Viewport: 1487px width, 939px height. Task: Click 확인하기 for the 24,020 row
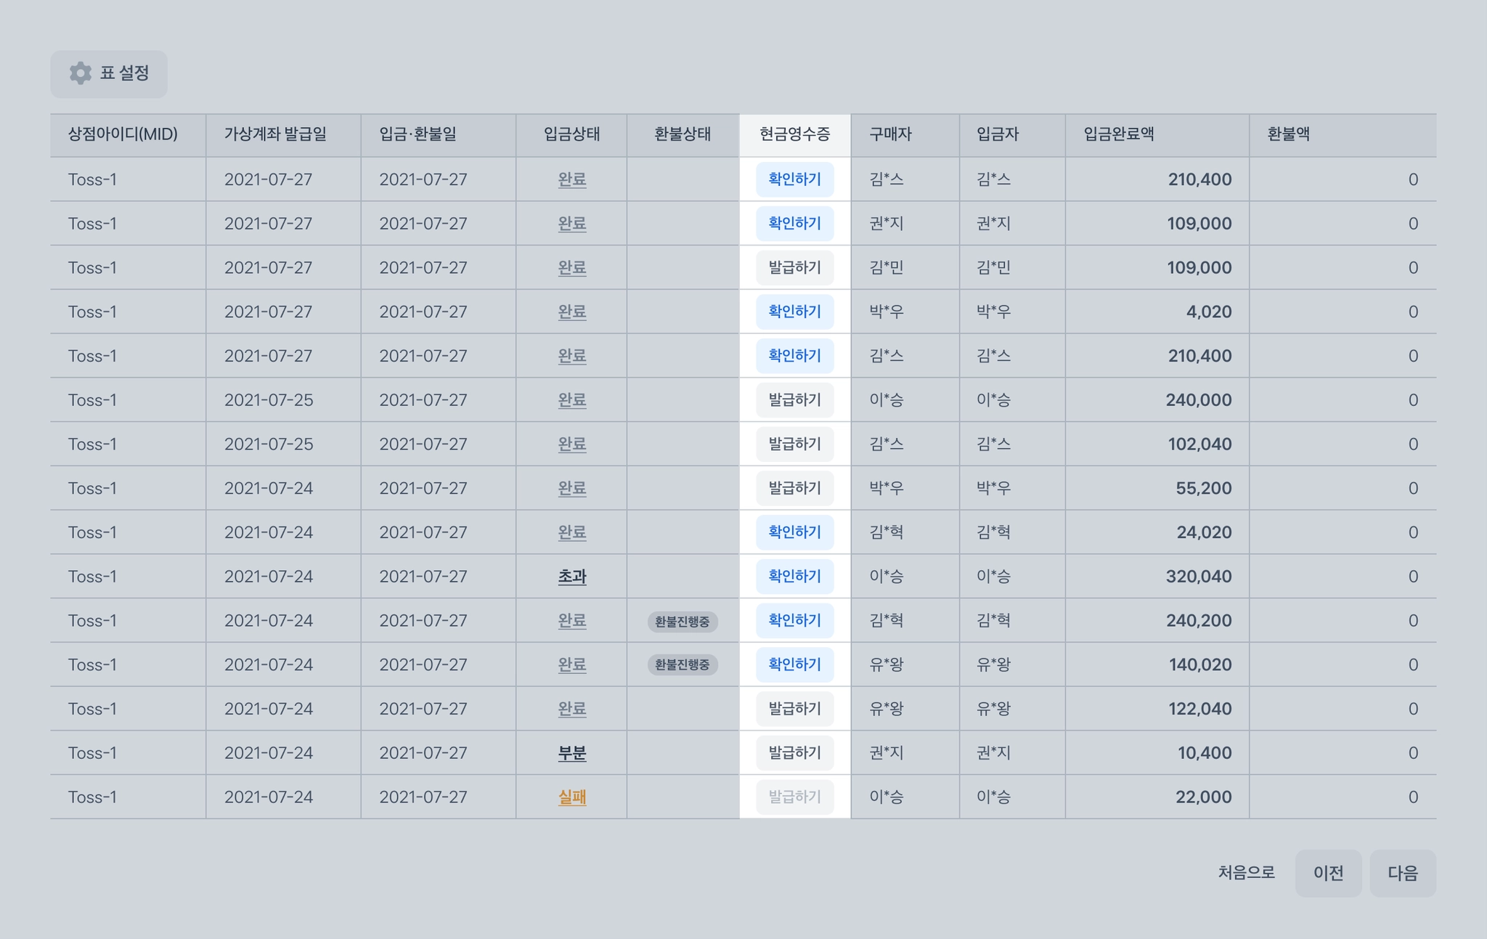794,532
